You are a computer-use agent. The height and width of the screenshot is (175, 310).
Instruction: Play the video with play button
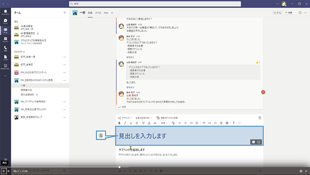[3, 171]
